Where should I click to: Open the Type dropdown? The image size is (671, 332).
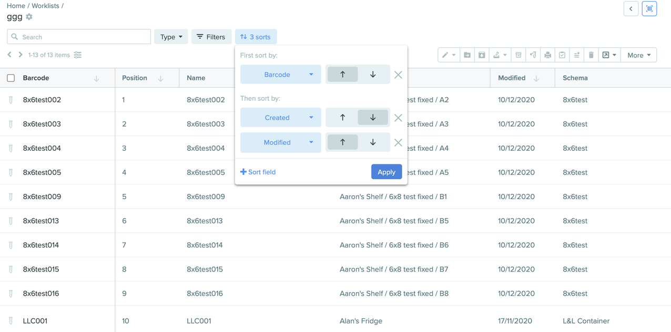tap(171, 37)
